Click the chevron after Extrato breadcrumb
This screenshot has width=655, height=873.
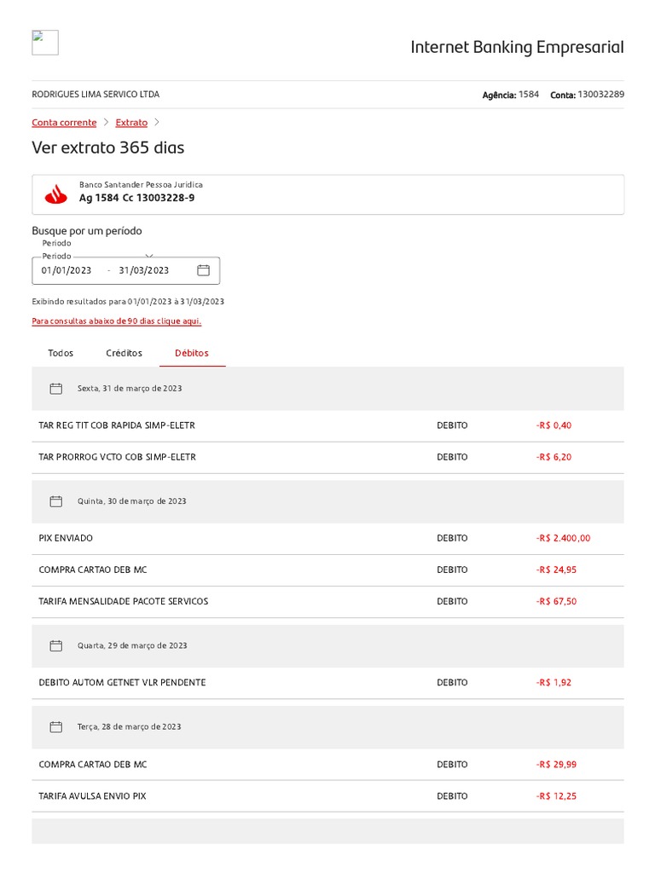(x=157, y=123)
